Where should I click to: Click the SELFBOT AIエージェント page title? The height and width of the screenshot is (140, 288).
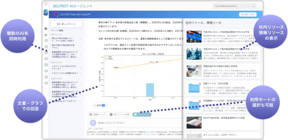(x=72, y=6)
